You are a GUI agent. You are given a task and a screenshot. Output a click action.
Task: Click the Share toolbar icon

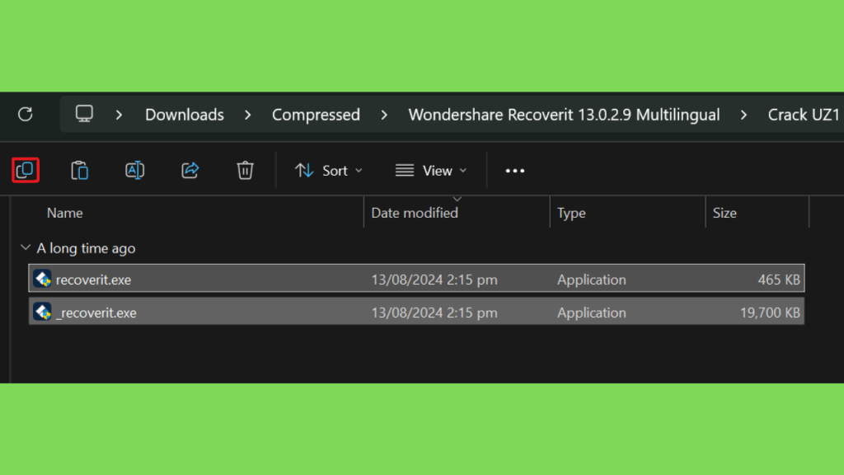pyautogui.click(x=190, y=170)
